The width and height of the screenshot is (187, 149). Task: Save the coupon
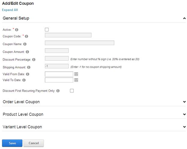click(x=12, y=143)
